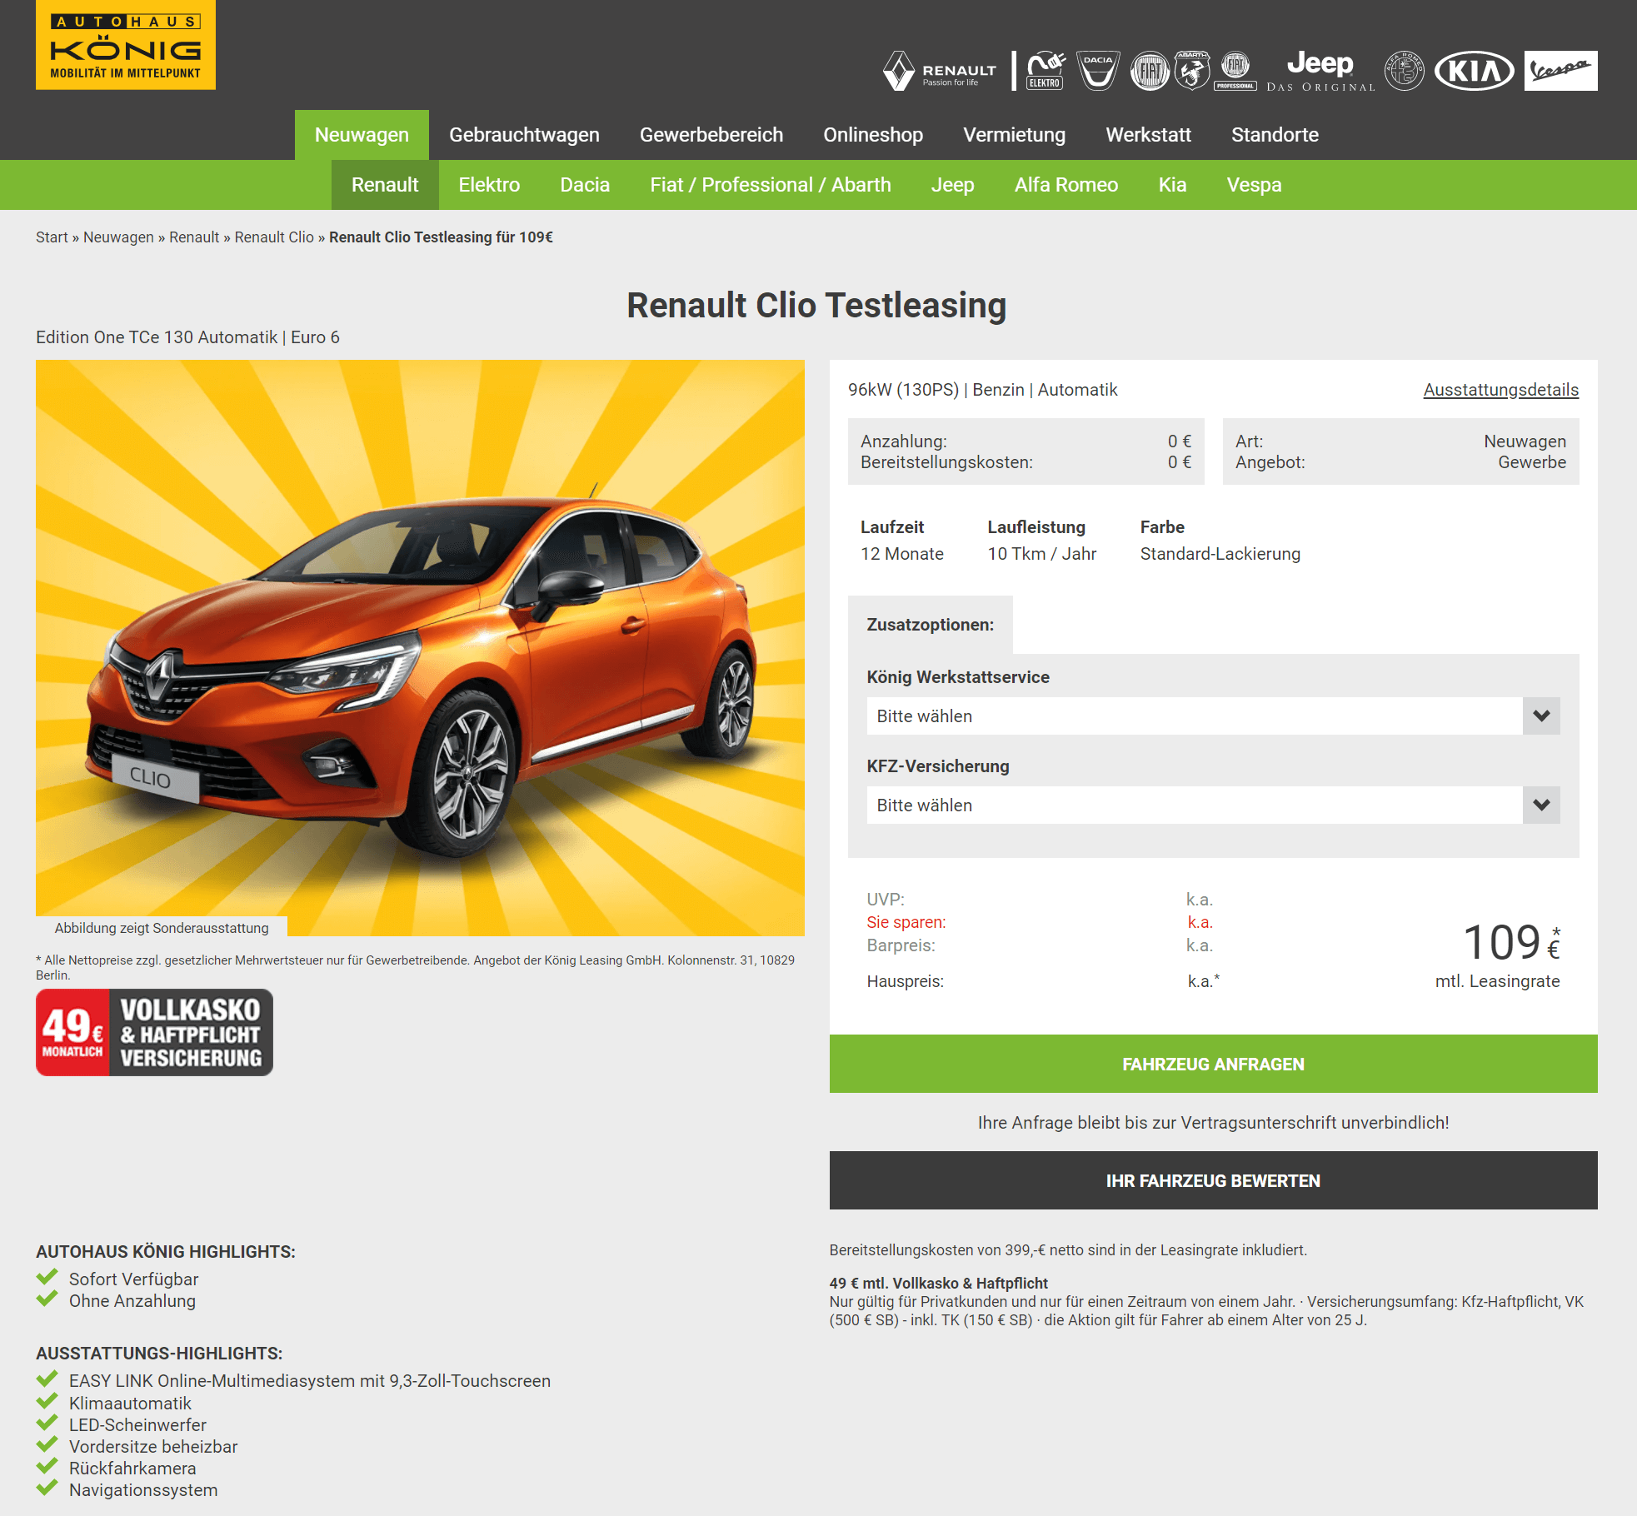Click the Zusatzoptionen tab header
Viewport: 1637px width, 1516px height.
click(x=930, y=625)
